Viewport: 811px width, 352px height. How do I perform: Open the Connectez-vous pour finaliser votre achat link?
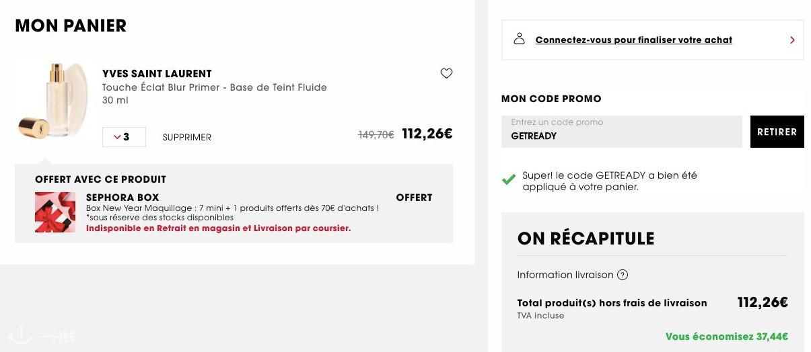[x=633, y=40]
